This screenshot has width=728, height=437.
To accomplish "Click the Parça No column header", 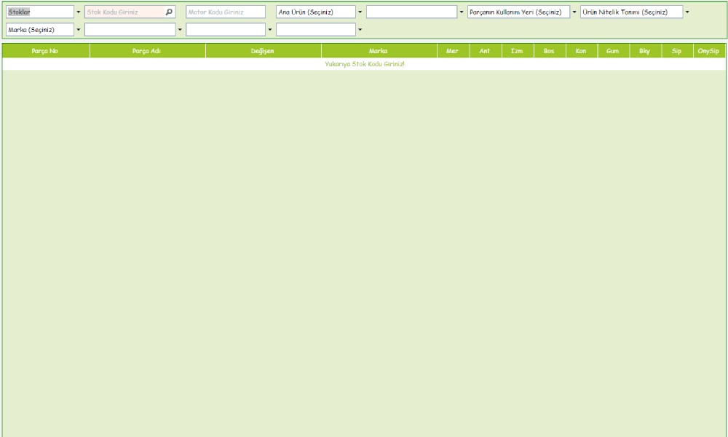I will (x=45, y=51).
